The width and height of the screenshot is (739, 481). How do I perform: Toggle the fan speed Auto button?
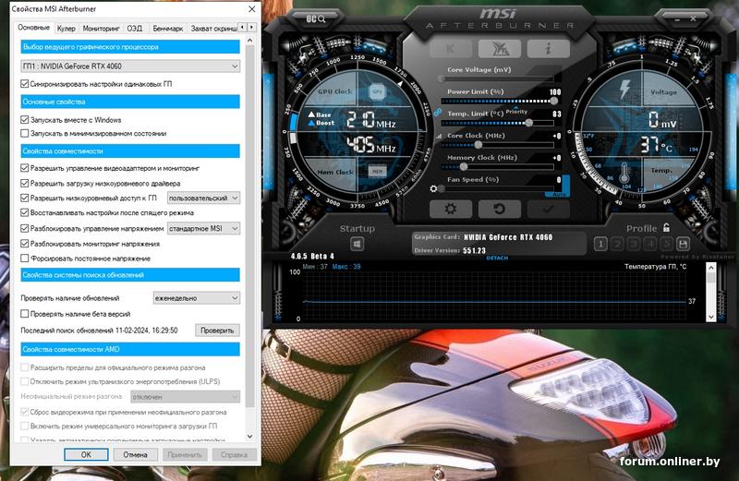(559, 194)
